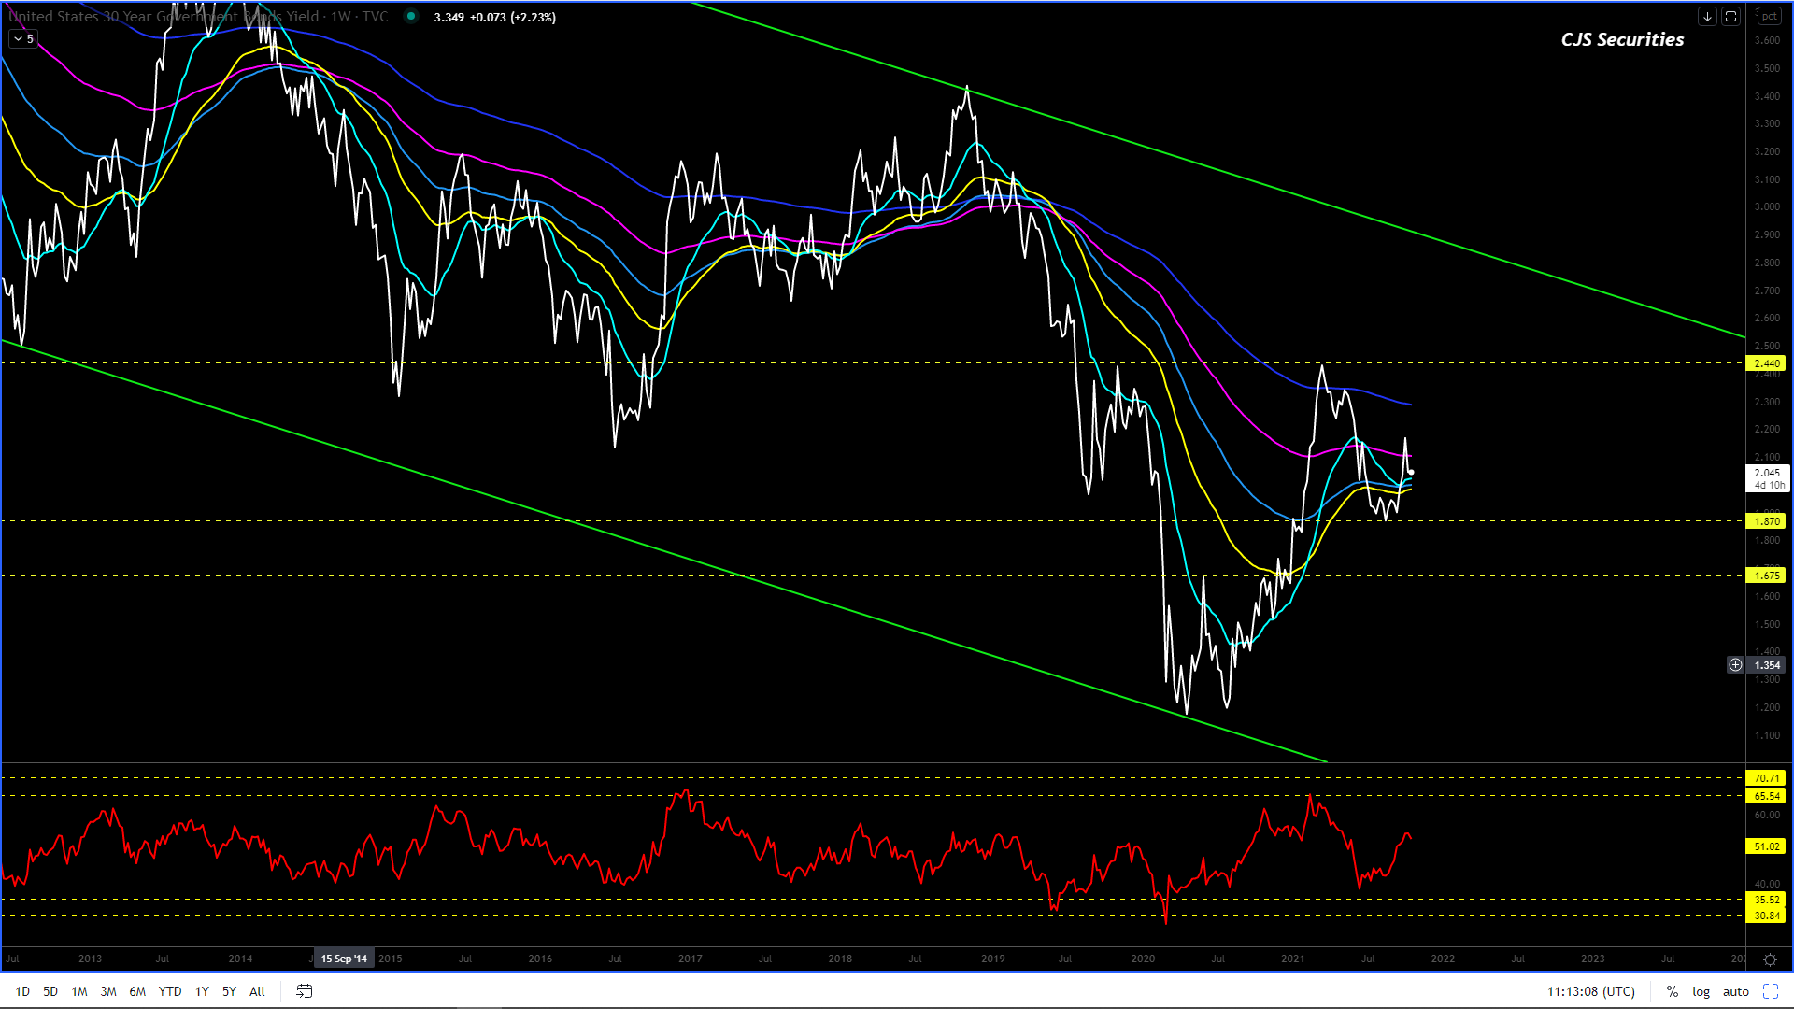Click the 15 Sep '14 date marker
The width and height of the screenshot is (1794, 1009).
344,959
